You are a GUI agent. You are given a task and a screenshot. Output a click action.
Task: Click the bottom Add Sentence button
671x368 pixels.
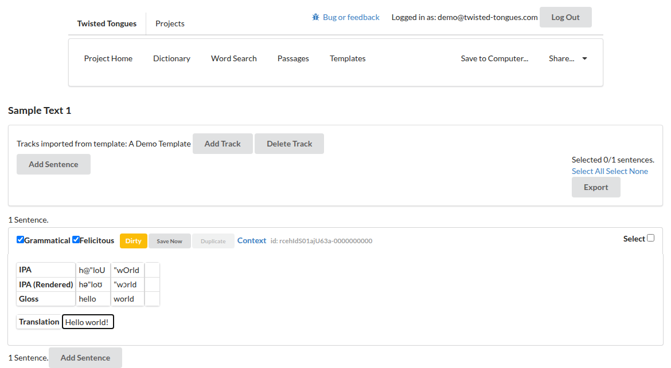tap(85, 358)
